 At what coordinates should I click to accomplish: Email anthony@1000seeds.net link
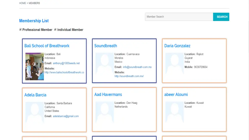tap(66, 63)
